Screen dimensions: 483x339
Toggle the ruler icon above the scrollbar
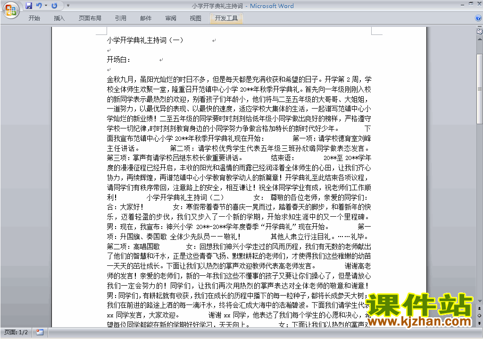tap(479, 31)
